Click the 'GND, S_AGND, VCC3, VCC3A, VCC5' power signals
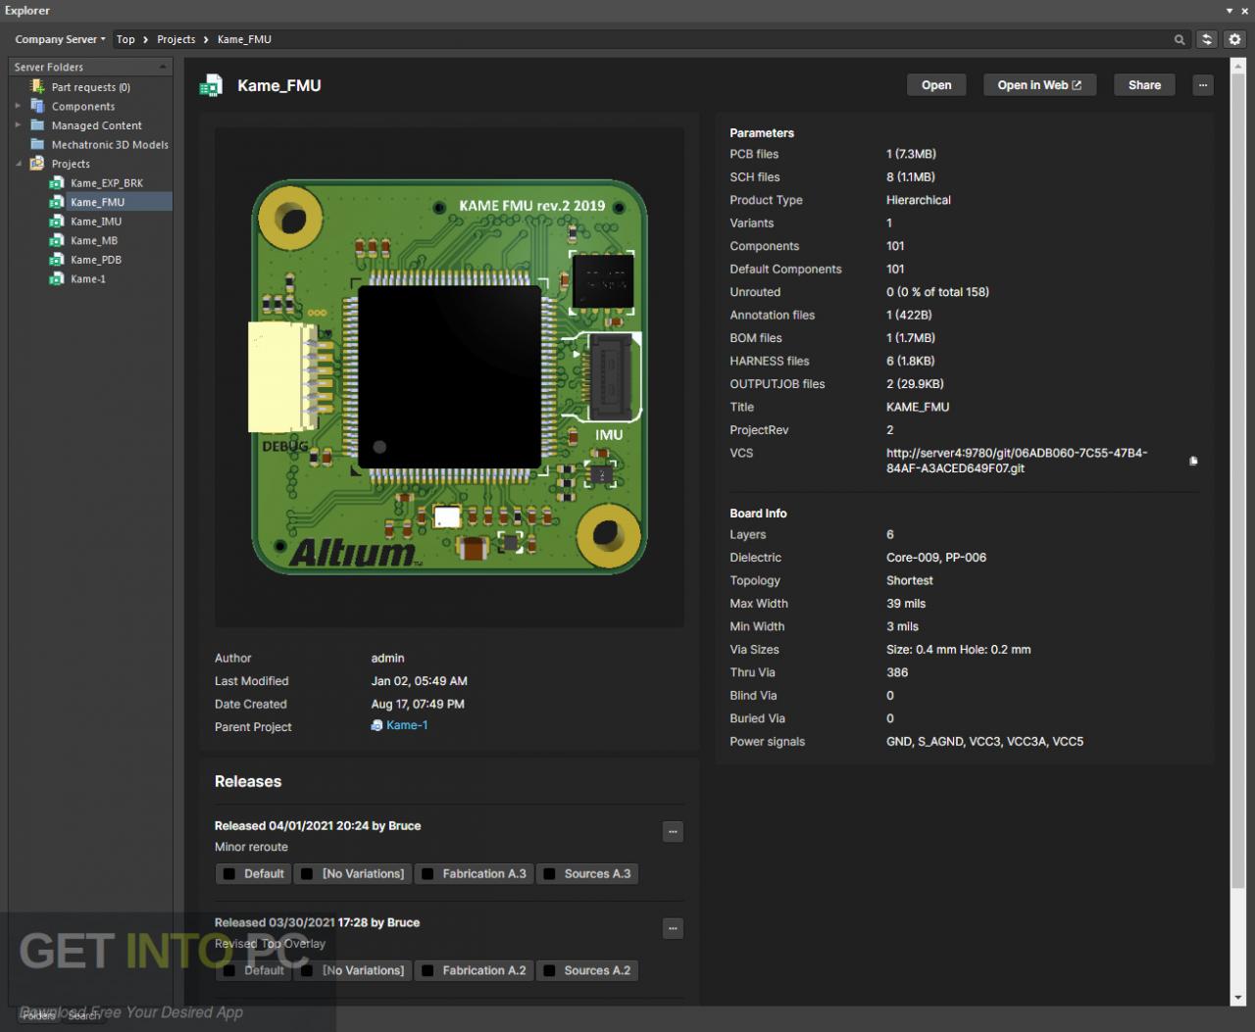The image size is (1255, 1032). [984, 742]
